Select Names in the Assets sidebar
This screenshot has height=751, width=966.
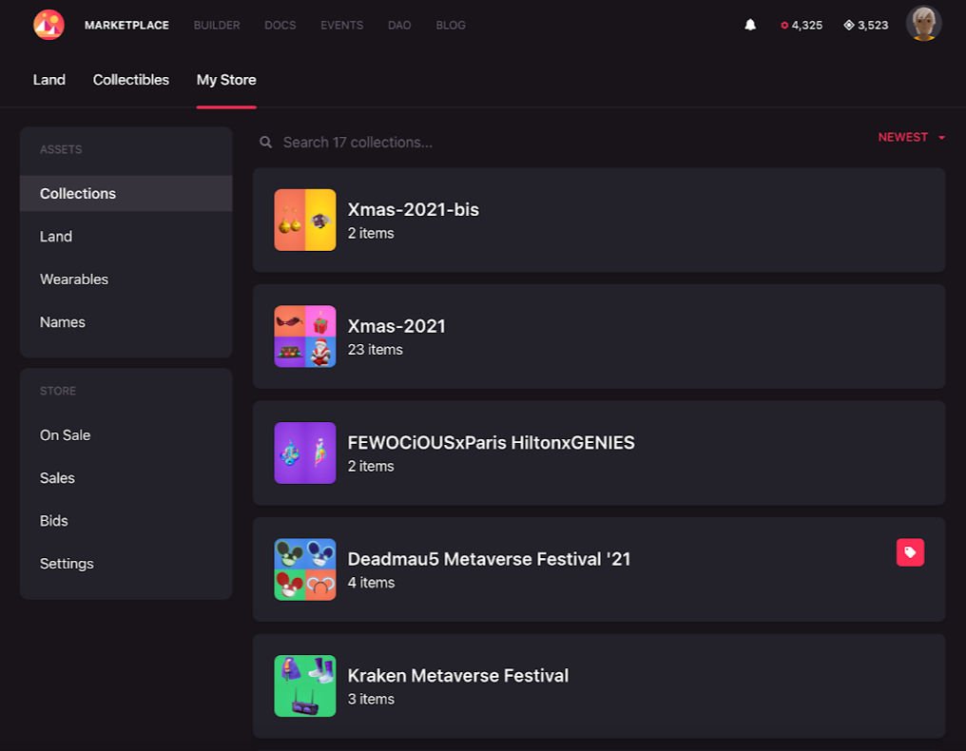pos(63,322)
